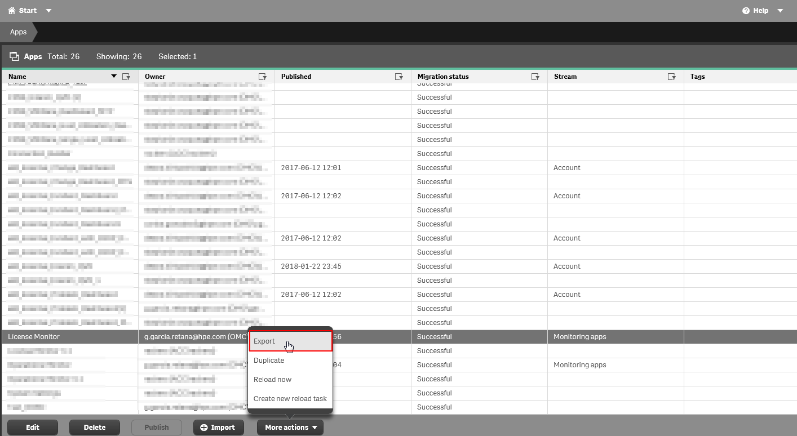Choose Reload now from the menu
The width and height of the screenshot is (797, 436).
pos(290,380)
